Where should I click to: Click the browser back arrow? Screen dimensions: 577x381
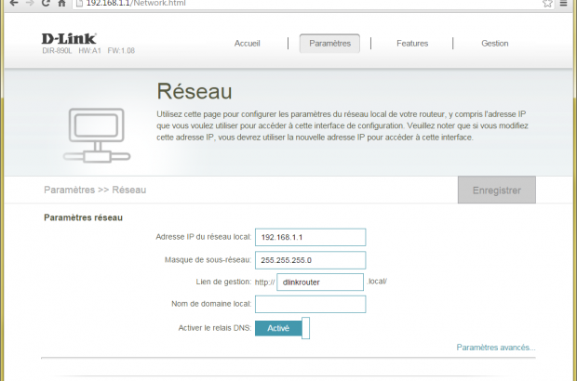pyautogui.click(x=13, y=5)
